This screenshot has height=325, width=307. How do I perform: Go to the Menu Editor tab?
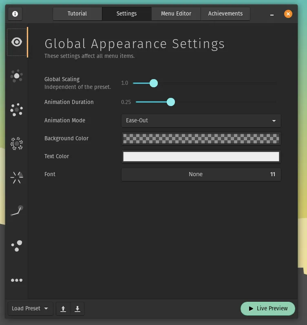pyautogui.click(x=176, y=14)
